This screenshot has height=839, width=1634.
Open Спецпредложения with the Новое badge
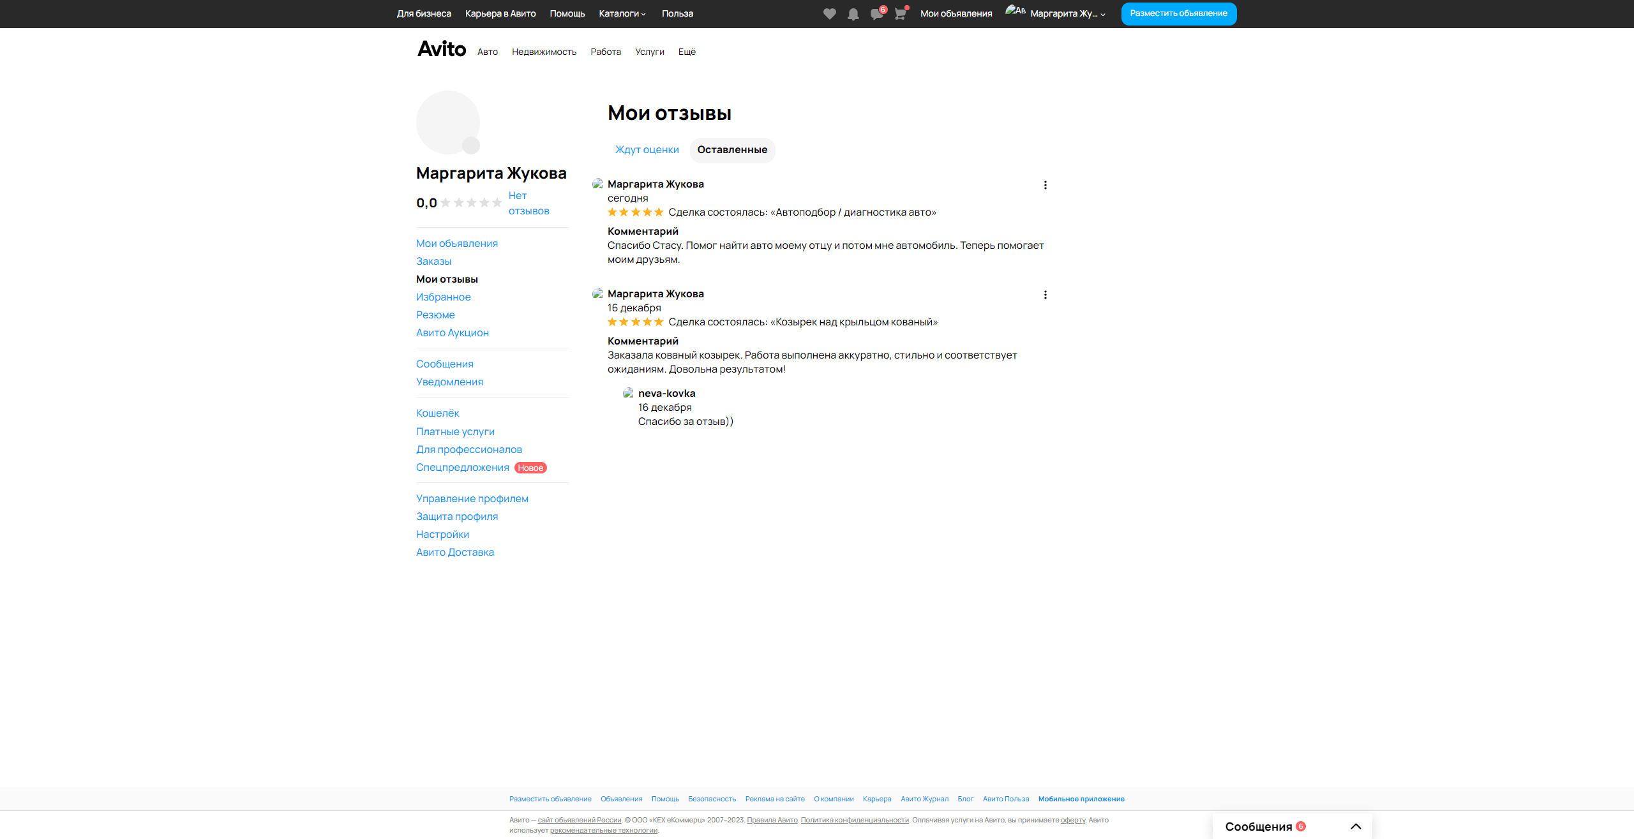click(463, 468)
